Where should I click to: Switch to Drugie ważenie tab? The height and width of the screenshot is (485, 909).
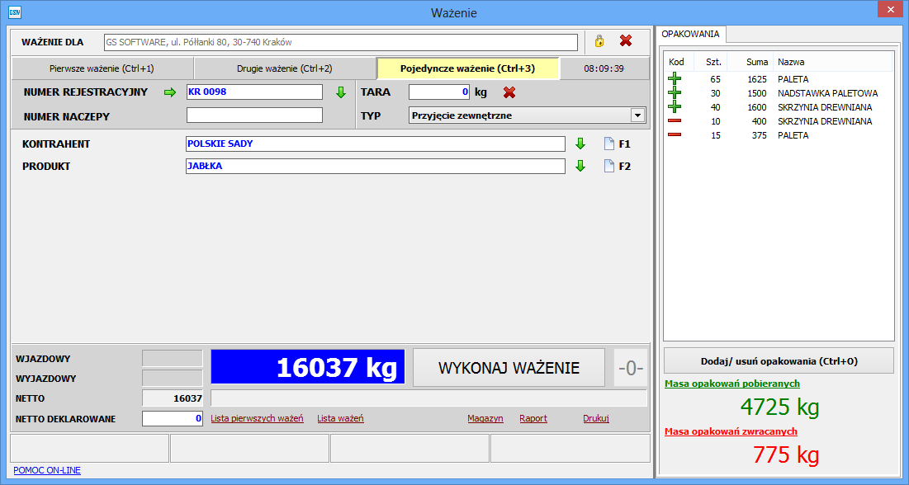[285, 68]
